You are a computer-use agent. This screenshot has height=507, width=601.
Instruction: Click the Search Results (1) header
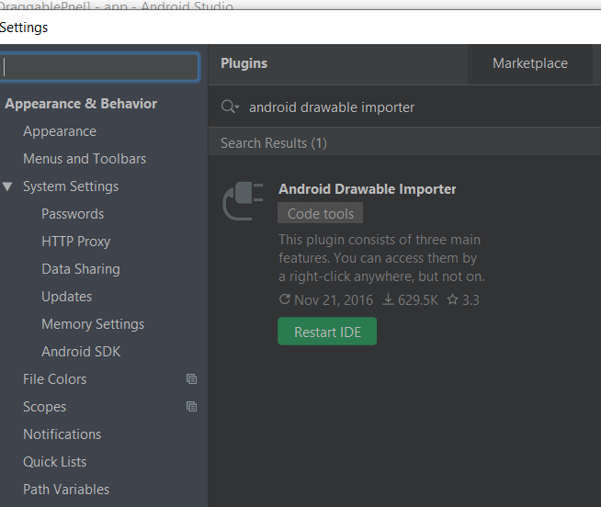point(274,143)
